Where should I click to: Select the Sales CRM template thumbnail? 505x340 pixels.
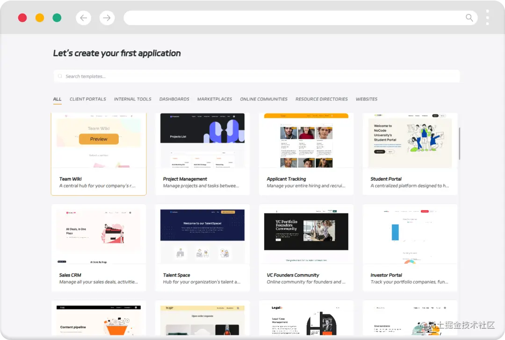pos(99,236)
